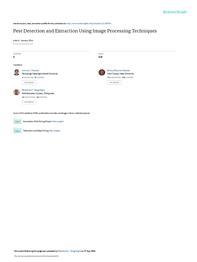Click the ResearchGate logo
The height and width of the screenshot is (262, 197).
[175, 12]
